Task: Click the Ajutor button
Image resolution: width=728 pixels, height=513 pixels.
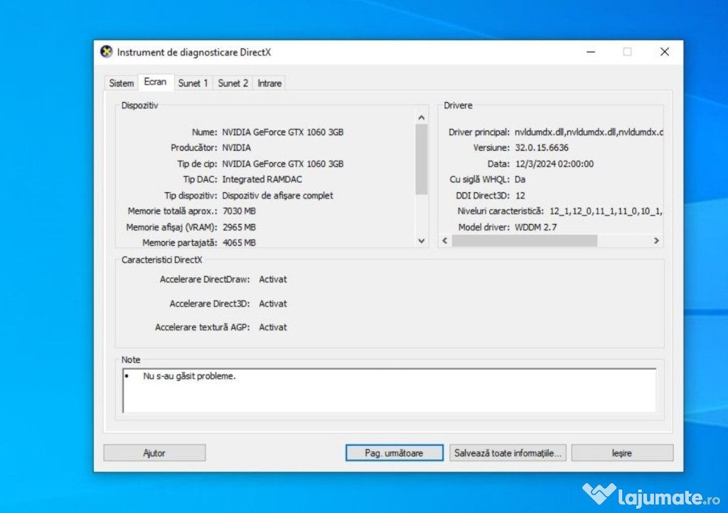Action: pos(154,453)
